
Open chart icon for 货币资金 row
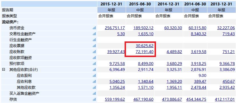94,28
